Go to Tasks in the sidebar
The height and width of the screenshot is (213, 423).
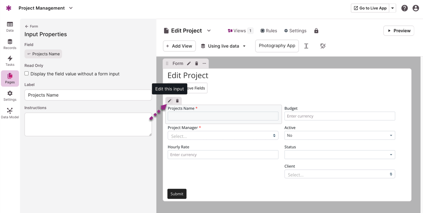[x=10, y=61]
